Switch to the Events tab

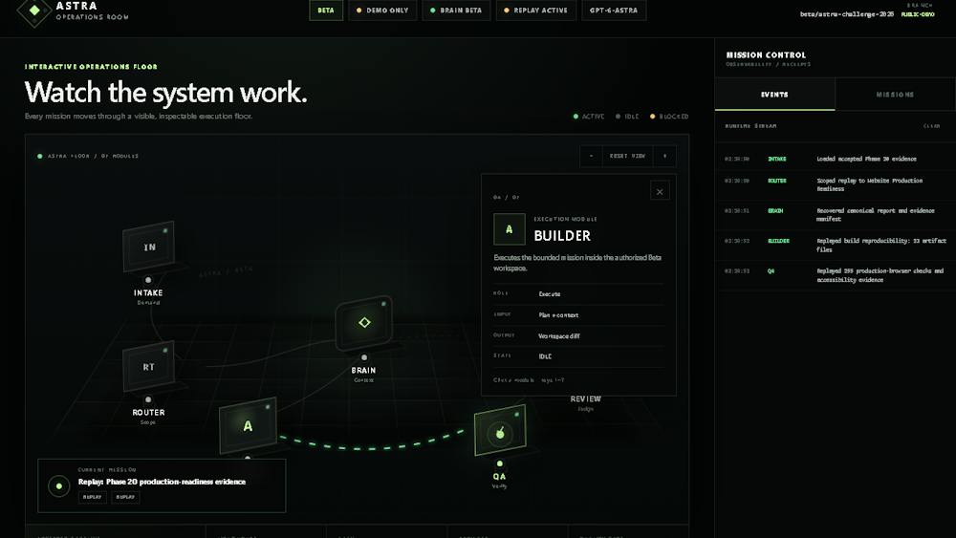click(x=775, y=95)
